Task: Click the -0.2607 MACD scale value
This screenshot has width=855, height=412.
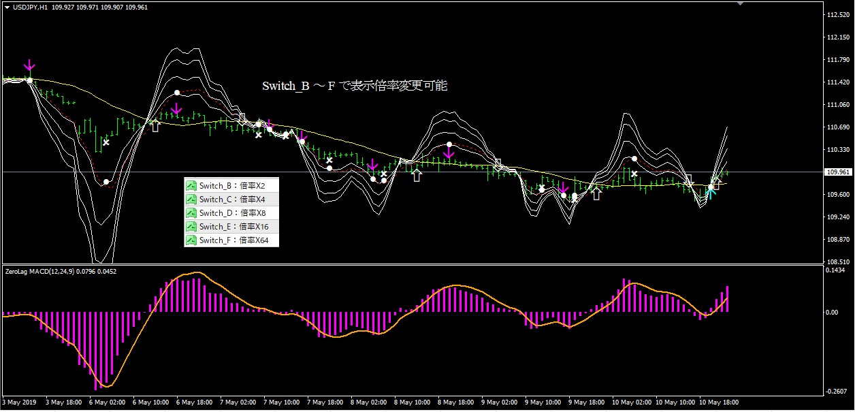Action: point(835,391)
